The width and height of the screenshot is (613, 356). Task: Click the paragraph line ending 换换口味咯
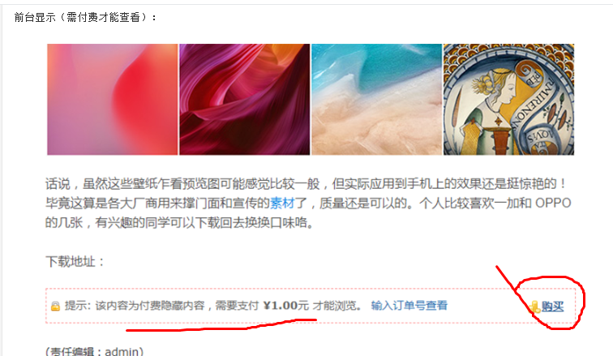pyautogui.click(x=179, y=223)
